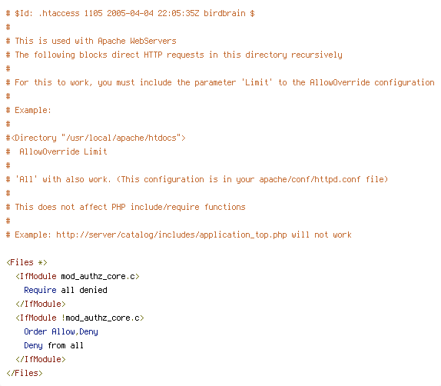The height and width of the screenshot is (386, 441).
Task: Click the commented Directory htdocs path line
Action: pos(95,138)
